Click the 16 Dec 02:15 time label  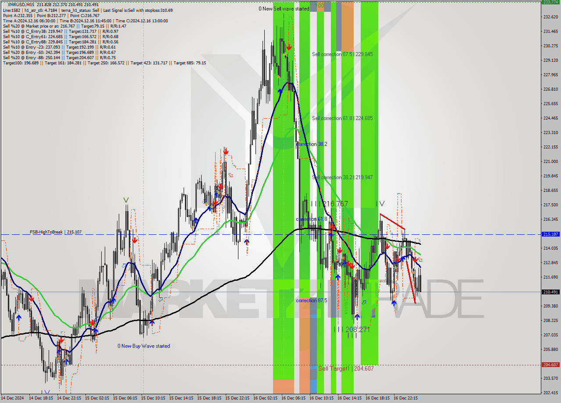[x=265, y=398]
